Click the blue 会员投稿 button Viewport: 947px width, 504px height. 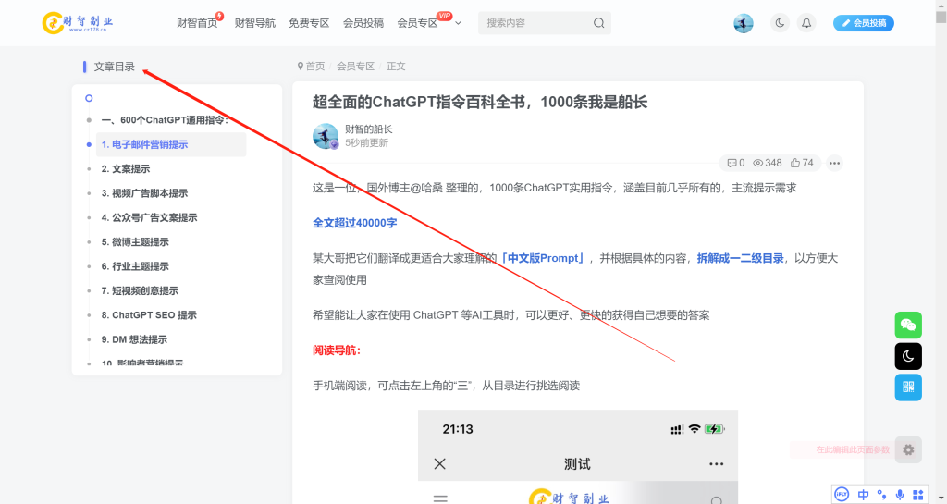864,23
